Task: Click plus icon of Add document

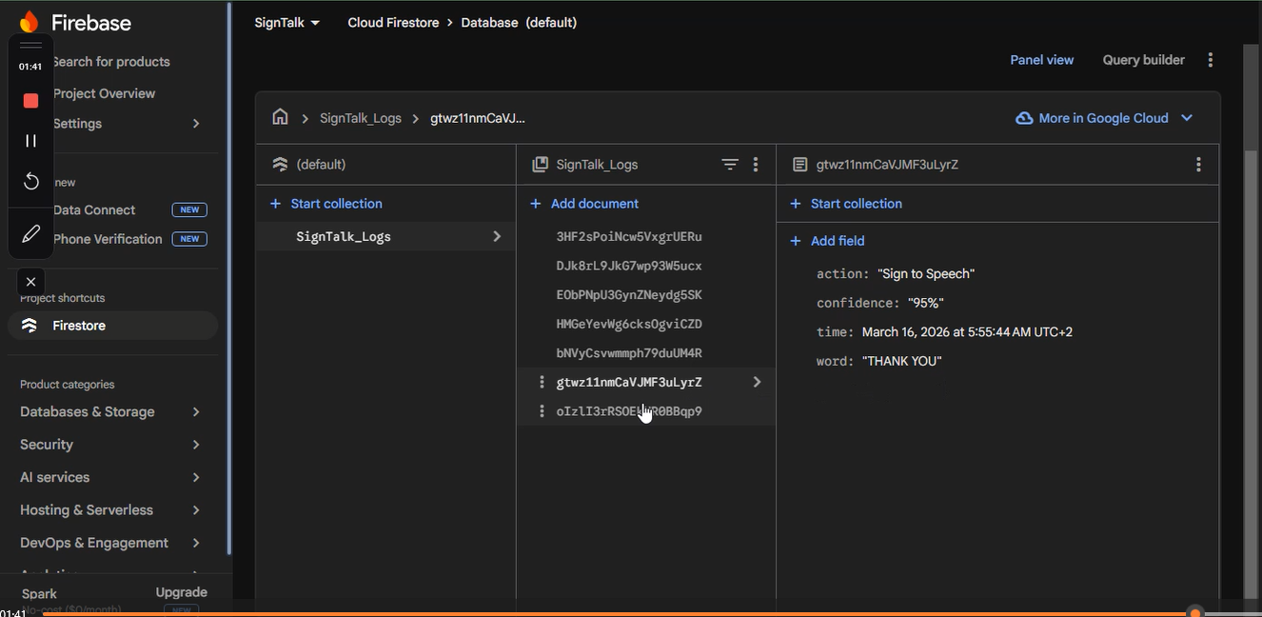Action: (536, 204)
